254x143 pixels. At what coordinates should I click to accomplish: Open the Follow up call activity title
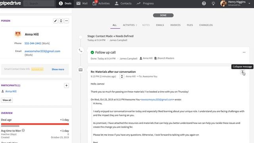pyautogui.click(x=106, y=52)
